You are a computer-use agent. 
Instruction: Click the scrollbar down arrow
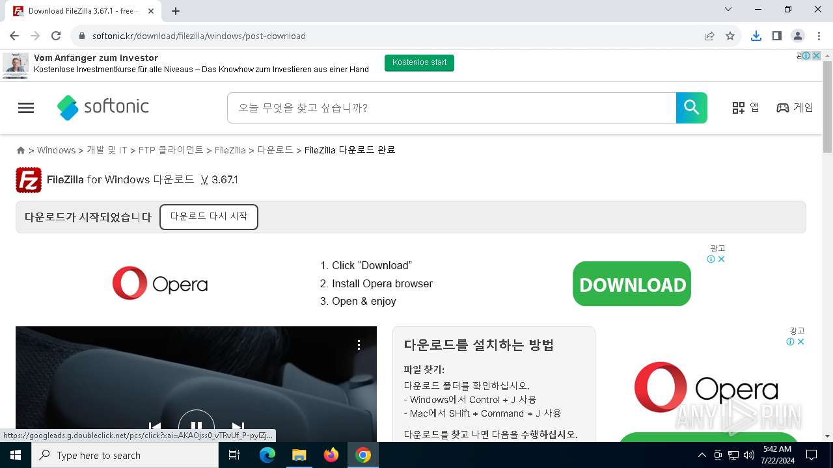[828, 436]
